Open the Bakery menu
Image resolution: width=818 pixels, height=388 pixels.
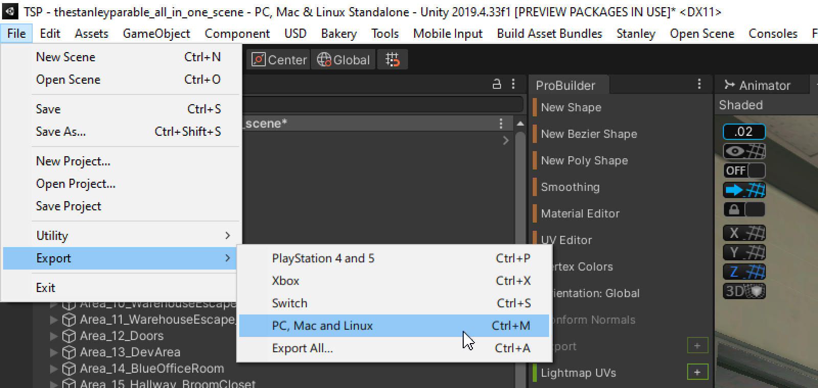click(339, 33)
